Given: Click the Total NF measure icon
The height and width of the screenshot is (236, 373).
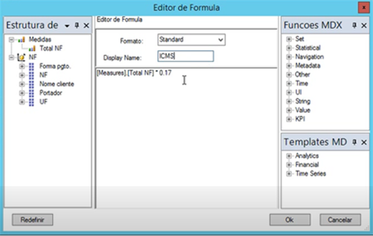Looking at the screenshot, I should (x=32, y=48).
